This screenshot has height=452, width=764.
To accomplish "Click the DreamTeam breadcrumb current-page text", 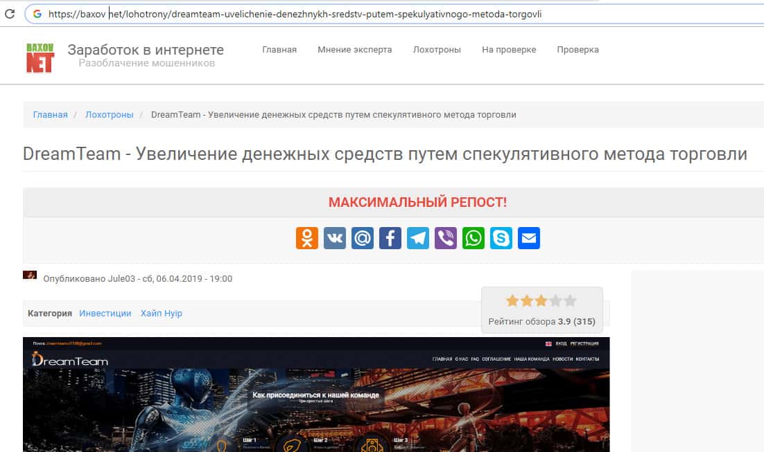I will point(333,115).
